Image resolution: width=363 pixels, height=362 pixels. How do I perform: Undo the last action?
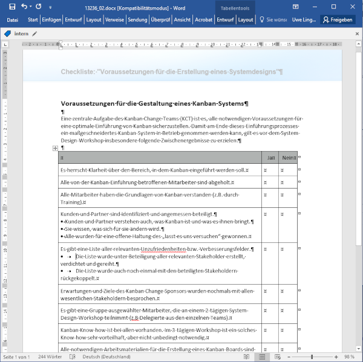[x=24, y=6]
